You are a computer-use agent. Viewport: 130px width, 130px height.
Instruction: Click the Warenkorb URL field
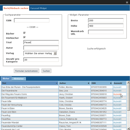click(106, 32)
